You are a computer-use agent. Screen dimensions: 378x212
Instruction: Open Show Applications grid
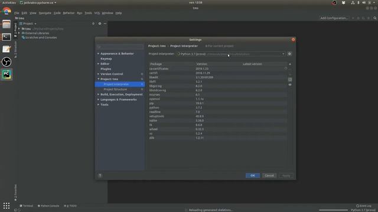click(x=6, y=206)
